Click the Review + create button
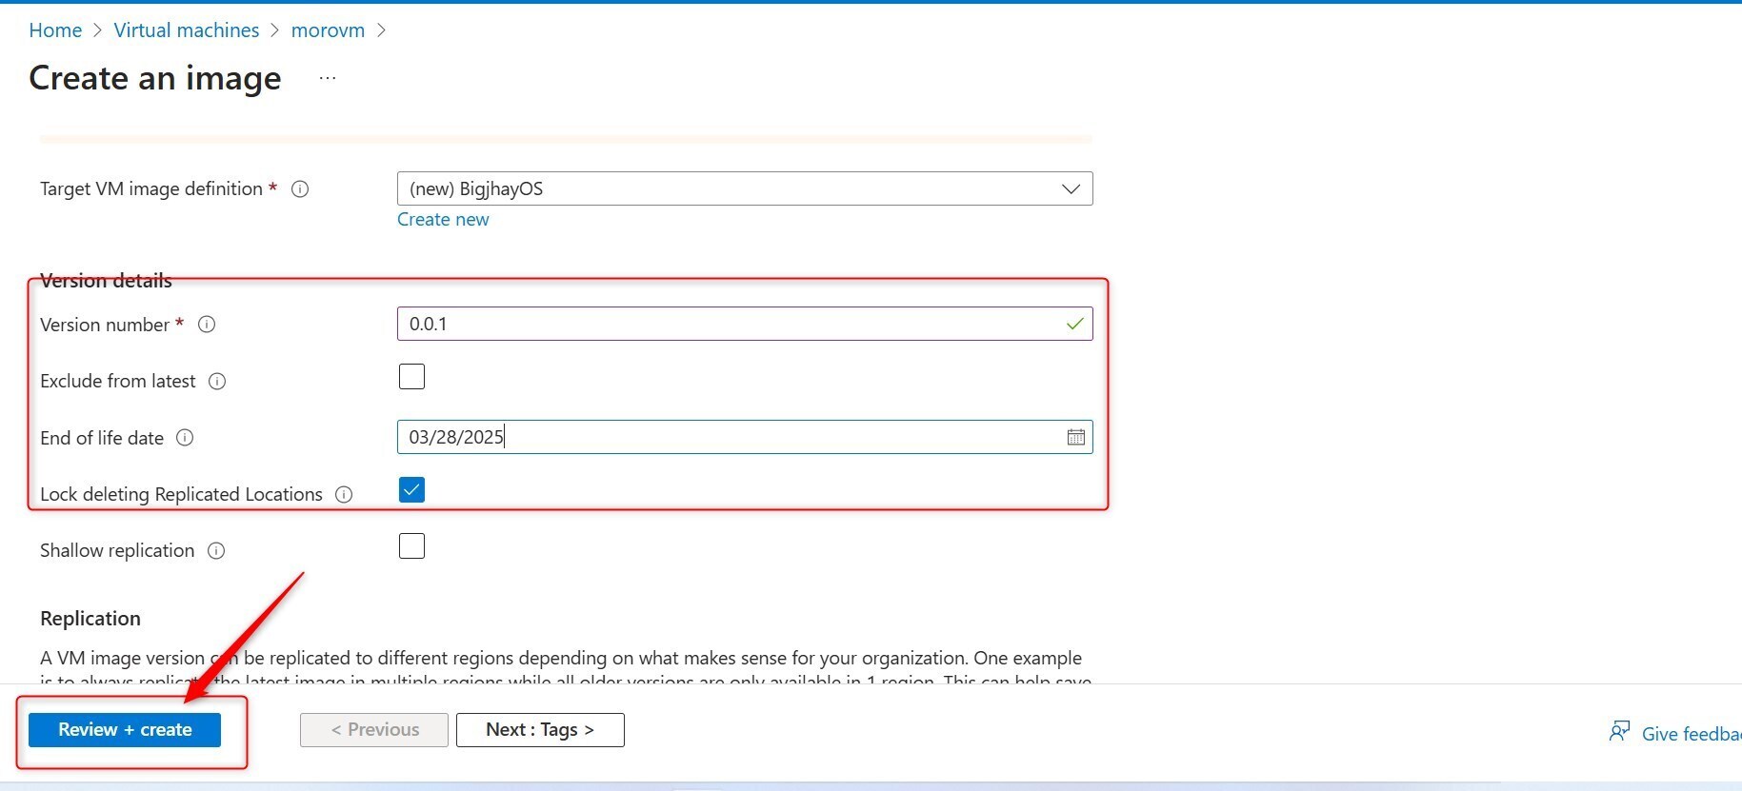 pos(125,730)
